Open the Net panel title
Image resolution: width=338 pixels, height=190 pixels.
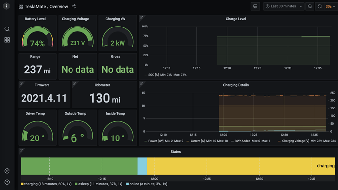pos(75,56)
